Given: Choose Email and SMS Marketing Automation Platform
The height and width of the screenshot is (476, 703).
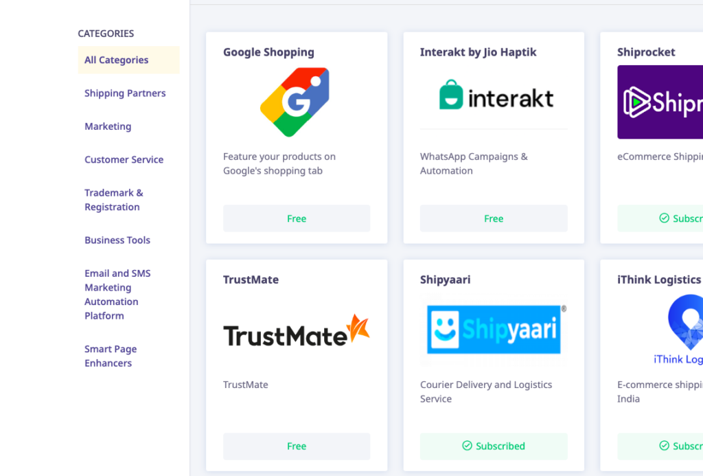Looking at the screenshot, I should [x=117, y=295].
